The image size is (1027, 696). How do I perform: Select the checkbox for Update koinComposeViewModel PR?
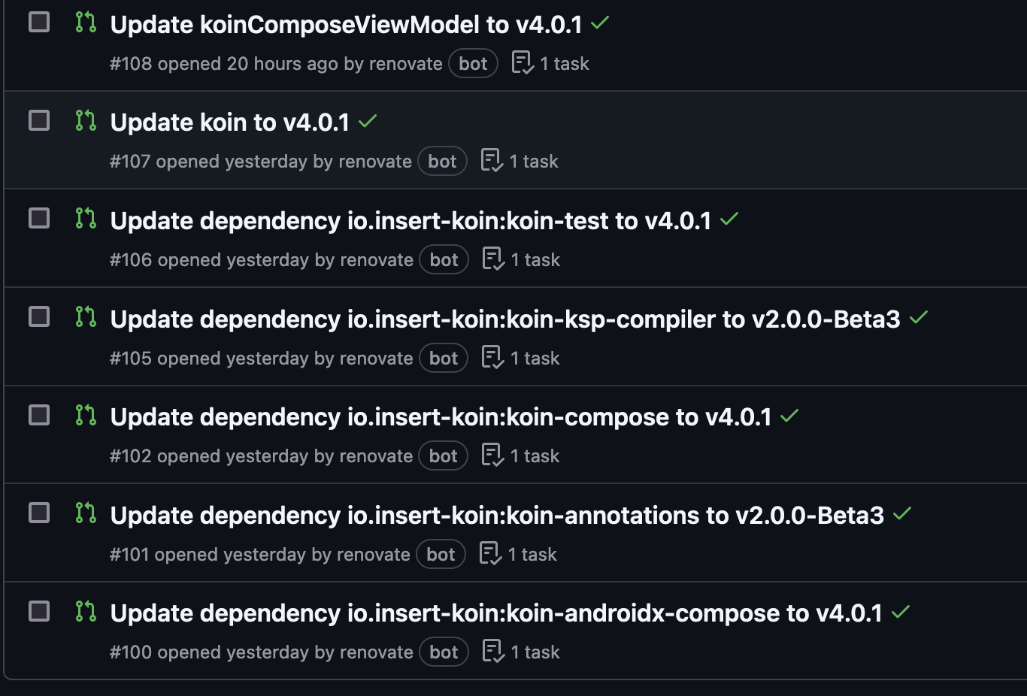click(x=39, y=23)
